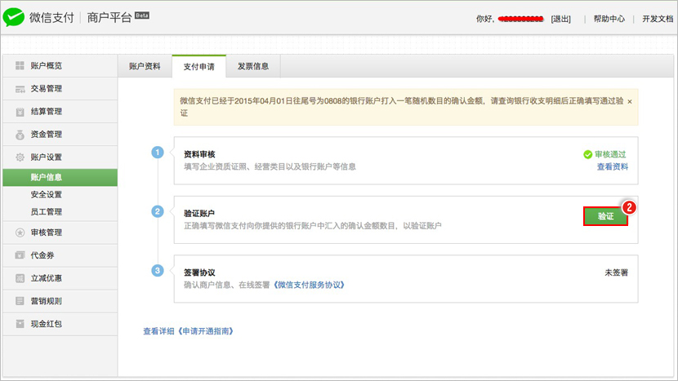Select 安全设置 in the sidebar
This screenshot has height=381, width=678.
click(46, 195)
